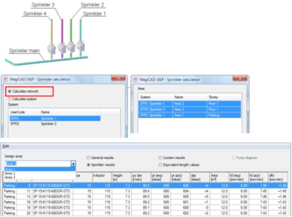This screenshot has width=292, height=217.
Task: Select Parking sprinkler row number 11
Action: [x=145, y=191]
